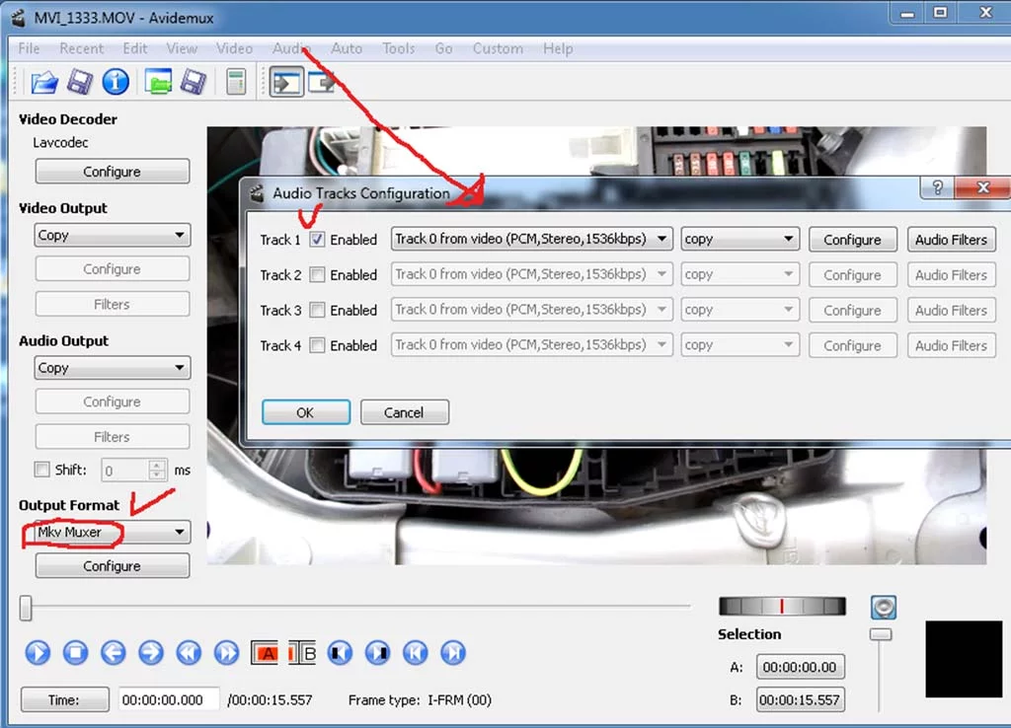The height and width of the screenshot is (728, 1011).
Task: Click the blue information icon in toolbar
Action: [x=116, y=82]
